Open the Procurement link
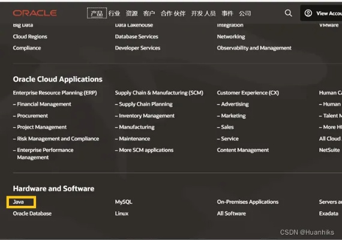Viewport: 342px width, 240px height. (x=32, y=116)
